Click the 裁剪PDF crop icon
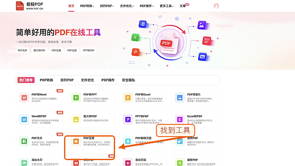The width and height of the screenshot is (295, 166). (x=180, y=163)
